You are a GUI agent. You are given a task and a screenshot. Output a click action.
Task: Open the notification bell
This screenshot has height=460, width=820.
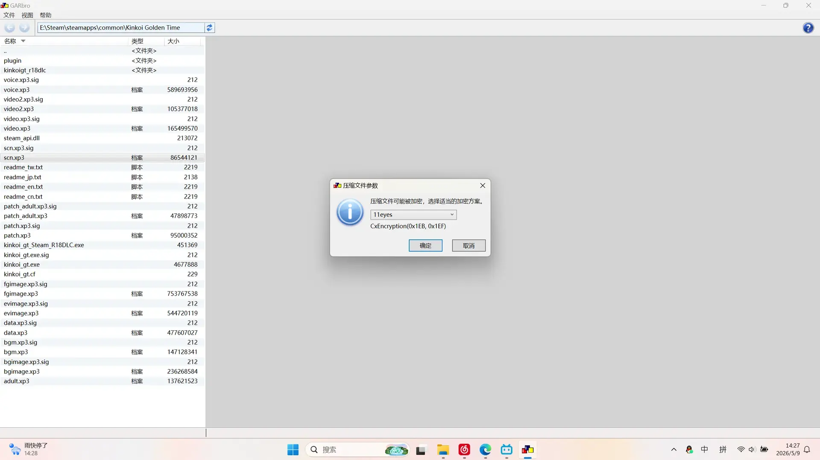point(807,450)
